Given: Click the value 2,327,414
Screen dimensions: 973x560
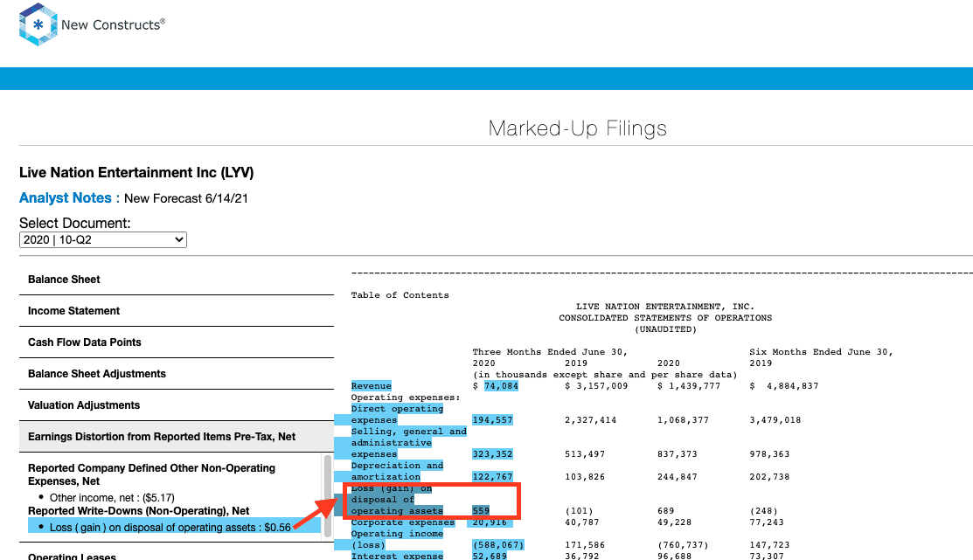Looking at the screenshot, I should tap(591, 420).
